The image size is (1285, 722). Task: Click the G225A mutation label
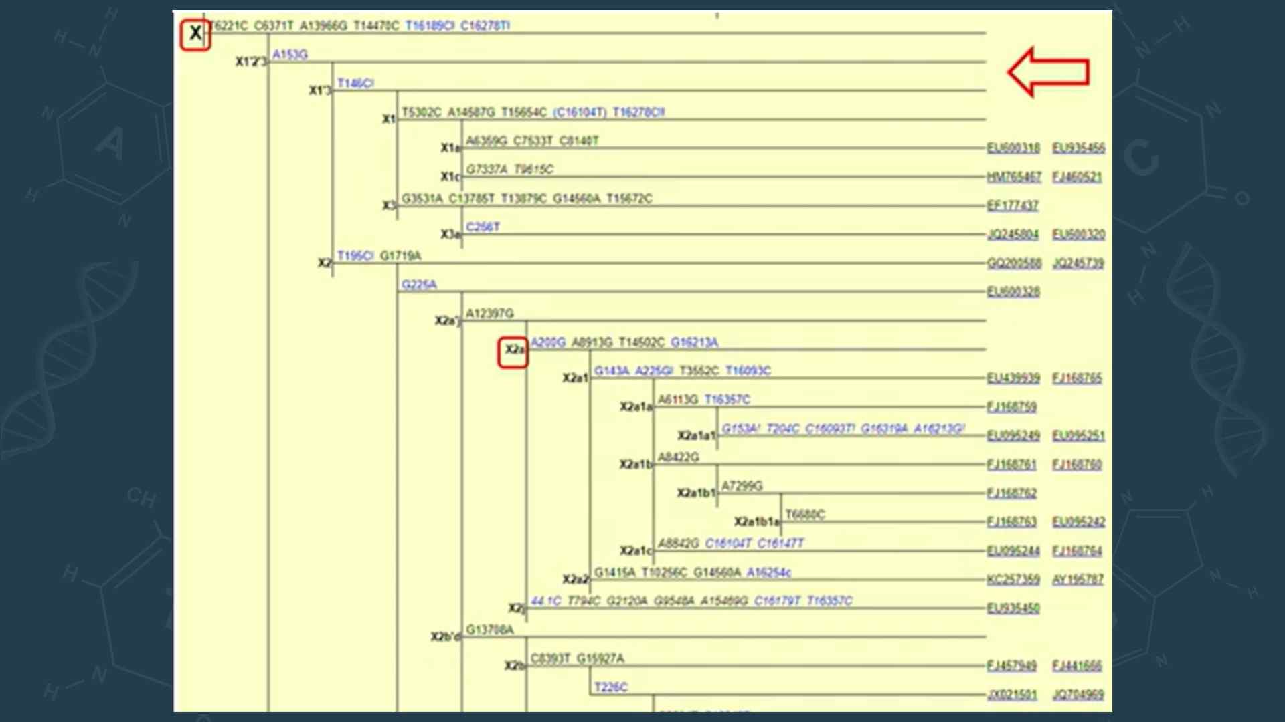click(419, 285)
